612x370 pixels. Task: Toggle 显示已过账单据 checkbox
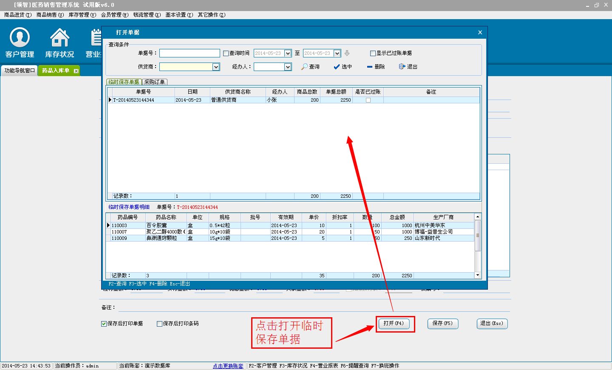[x=373, y=53]
